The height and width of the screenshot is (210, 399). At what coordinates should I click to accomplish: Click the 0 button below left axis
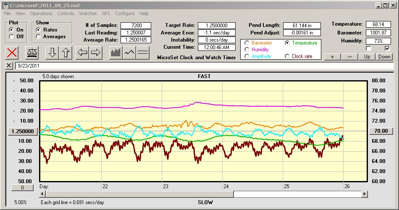coord(22,188)
